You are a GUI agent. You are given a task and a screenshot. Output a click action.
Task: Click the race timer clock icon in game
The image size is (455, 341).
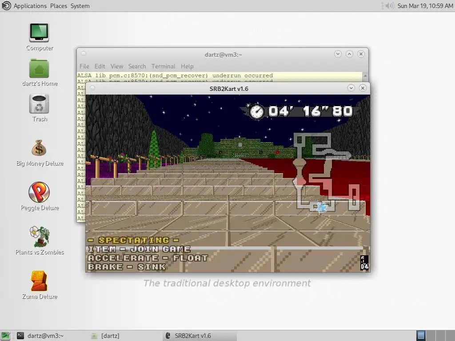click(256, 111)
